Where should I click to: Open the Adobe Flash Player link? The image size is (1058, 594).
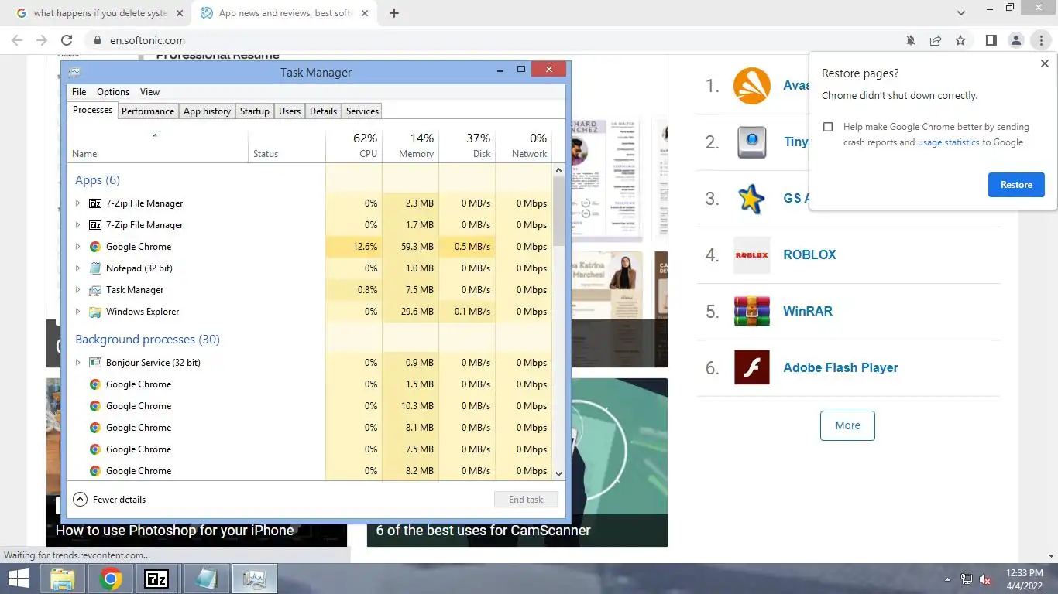[x=840, y=367]
